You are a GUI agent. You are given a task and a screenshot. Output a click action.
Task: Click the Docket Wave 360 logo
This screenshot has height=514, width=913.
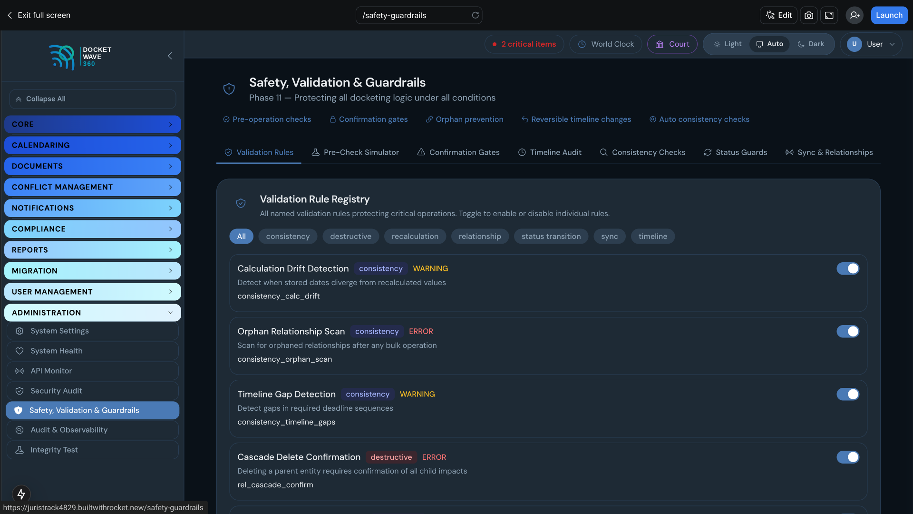pos(80,57)
